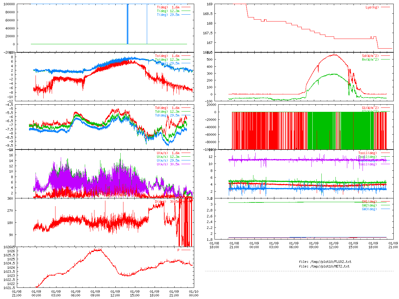Select the 'Ts(deg) 1.6m' legend entry
Screen dimensions: 399x299
(x=167, y=56)
